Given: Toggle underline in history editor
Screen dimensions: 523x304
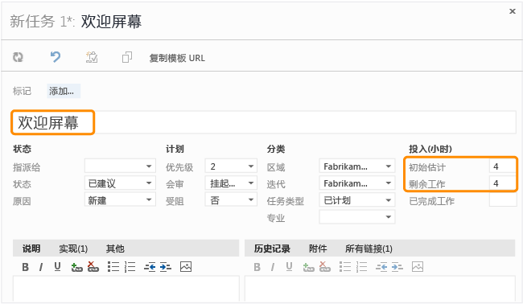Looking at the screenshot, I should coord(289,267).
